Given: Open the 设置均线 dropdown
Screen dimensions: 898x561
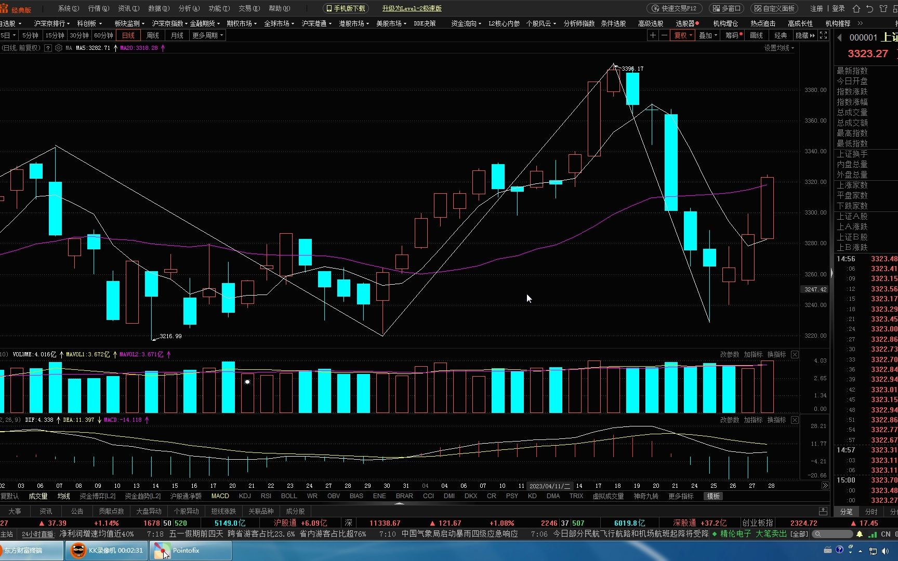Looking at the screenshot, I should click(779, 48).
